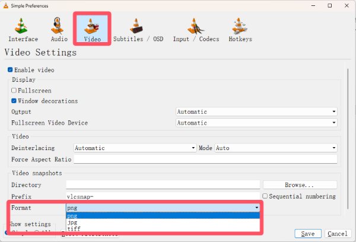Expand the Output dropdown
The height and width of the screenshot is (242, 356).
(256, 112)
